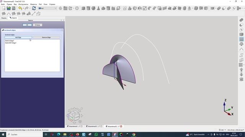
Task: Switch to the Модель tab
Action: point(4,18)
